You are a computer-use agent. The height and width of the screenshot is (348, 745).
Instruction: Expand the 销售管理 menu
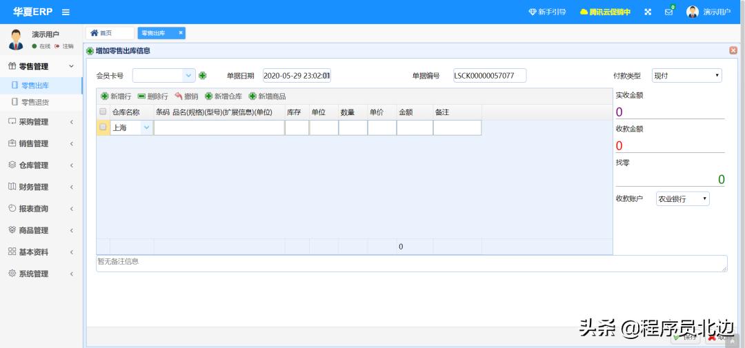tap(41, 143)
